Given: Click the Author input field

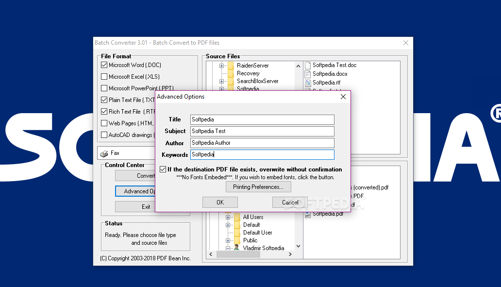Looking at the screenshot, I should point(262,143).
